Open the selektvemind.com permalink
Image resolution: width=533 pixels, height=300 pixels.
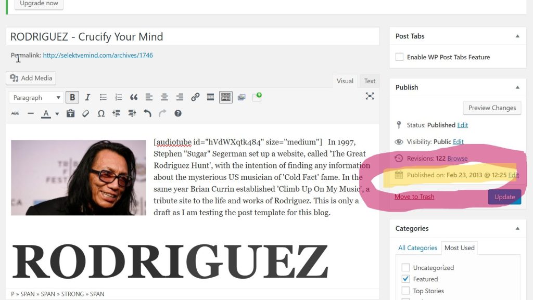(97, 55)
